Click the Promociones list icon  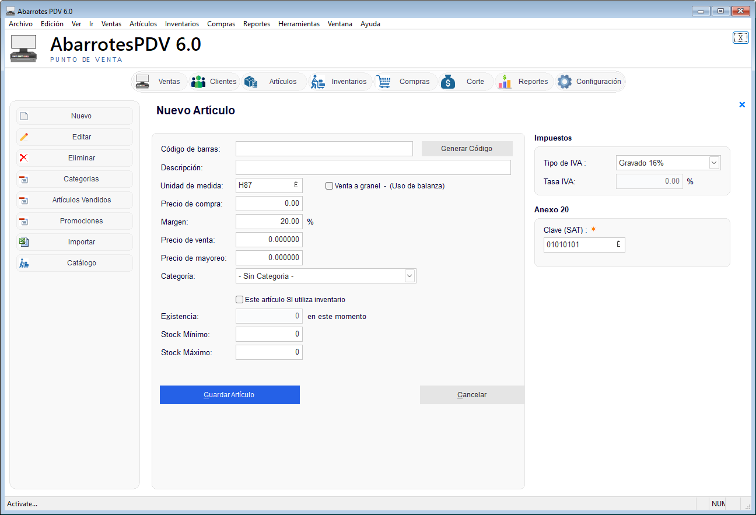(24, 221)
